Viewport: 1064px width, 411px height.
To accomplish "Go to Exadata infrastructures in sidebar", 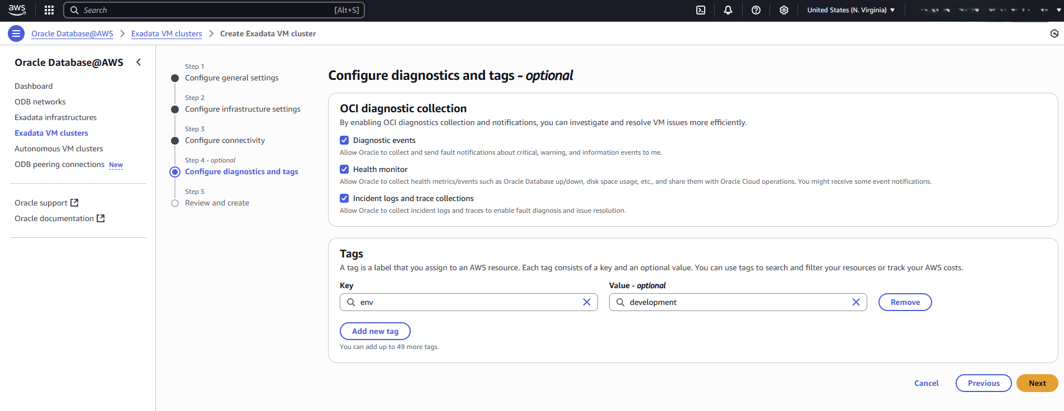I will pyautogui.click(x=55, y=117).
